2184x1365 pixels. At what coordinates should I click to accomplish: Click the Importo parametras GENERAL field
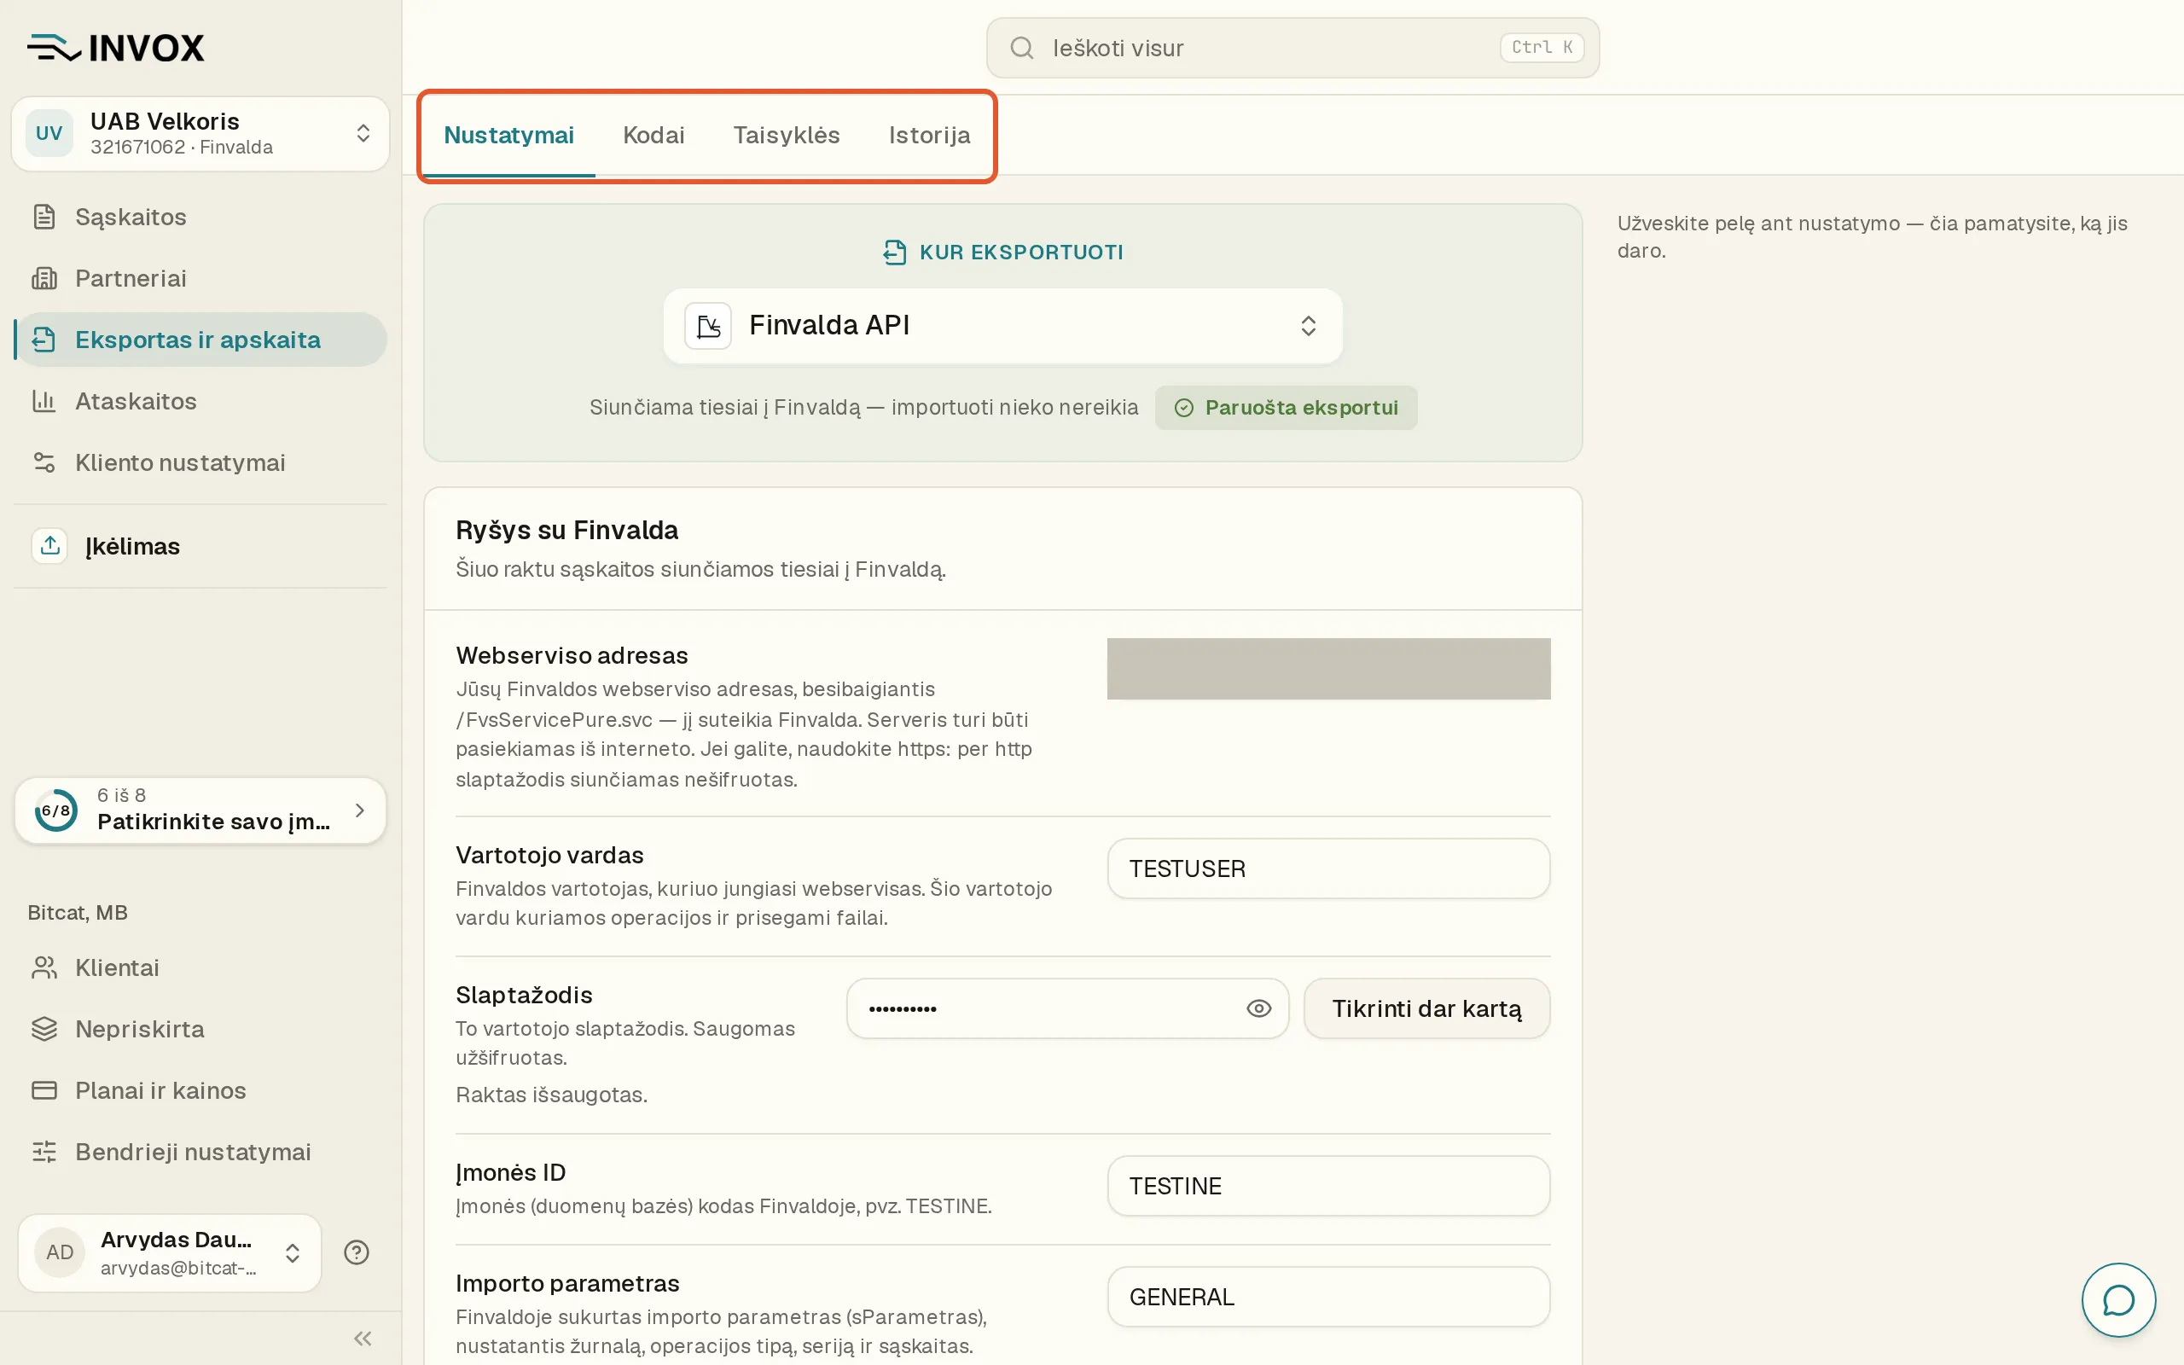click(x=1328, y=1298)
